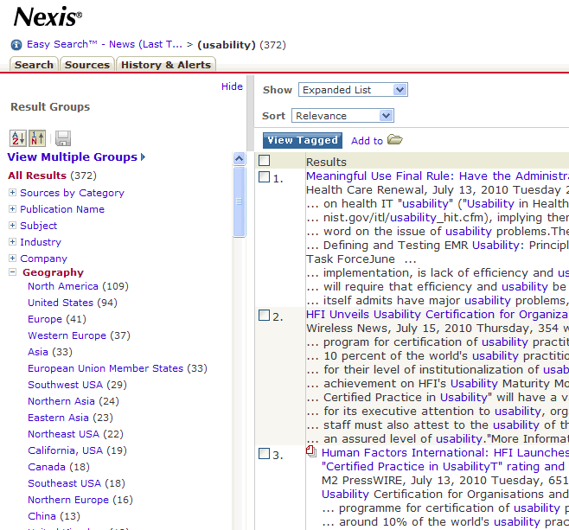The height and width of the screenshot is (530, 569).
Task: Tick the select-all checkbox in Results header
Action: pyautogui.click(x=265, y=161)
